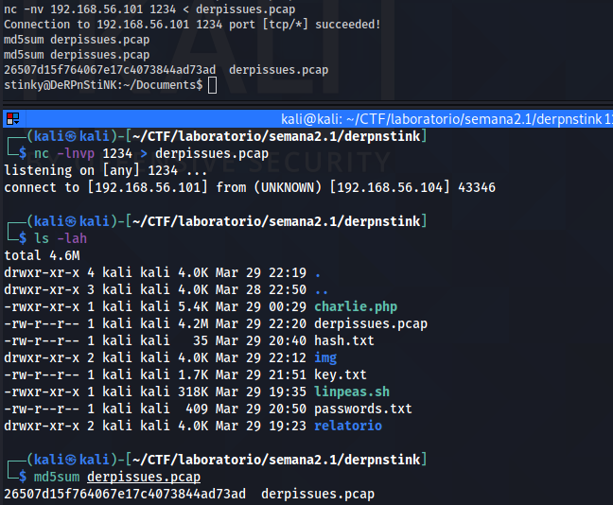This screenshot has width=613, height=505.
Task: Click the MD5 hash in the top terminal
Action: [x=110, y=69]
